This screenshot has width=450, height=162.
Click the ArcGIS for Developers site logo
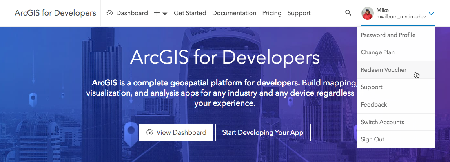point(55,13)
